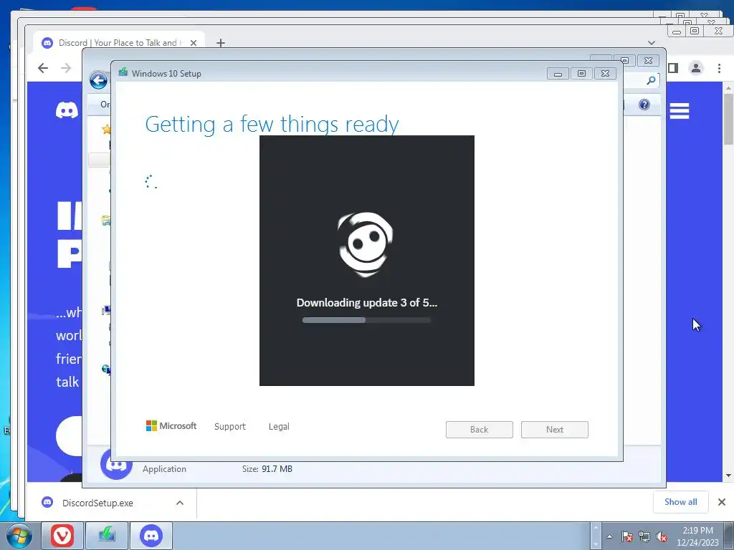Go back in the browser
This screenshot has height=550, width=734.
pyautogui.click(x=43, y=68)
